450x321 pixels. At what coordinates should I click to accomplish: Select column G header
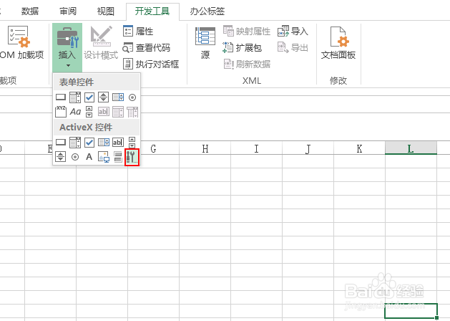pos(153,148)
